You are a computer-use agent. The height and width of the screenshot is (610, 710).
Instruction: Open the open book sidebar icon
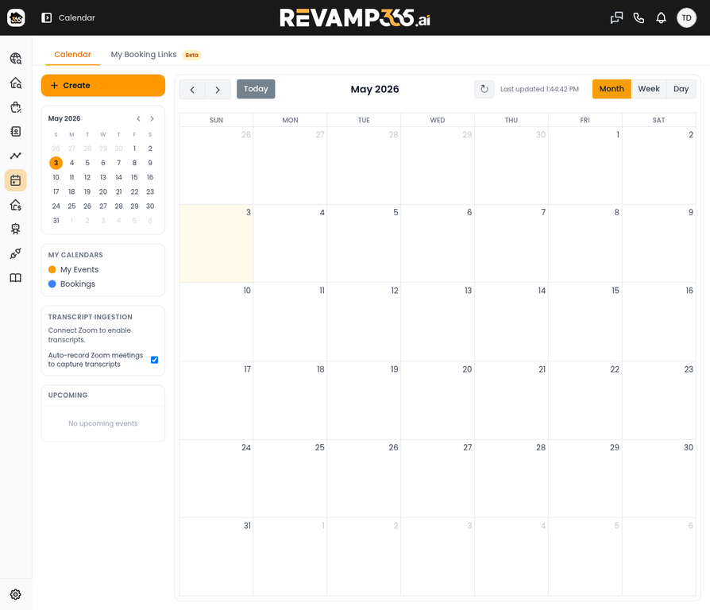pyautogui.click(x=16, y=278)
